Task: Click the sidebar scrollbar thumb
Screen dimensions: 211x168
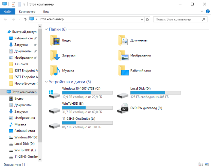Action: 40,85
